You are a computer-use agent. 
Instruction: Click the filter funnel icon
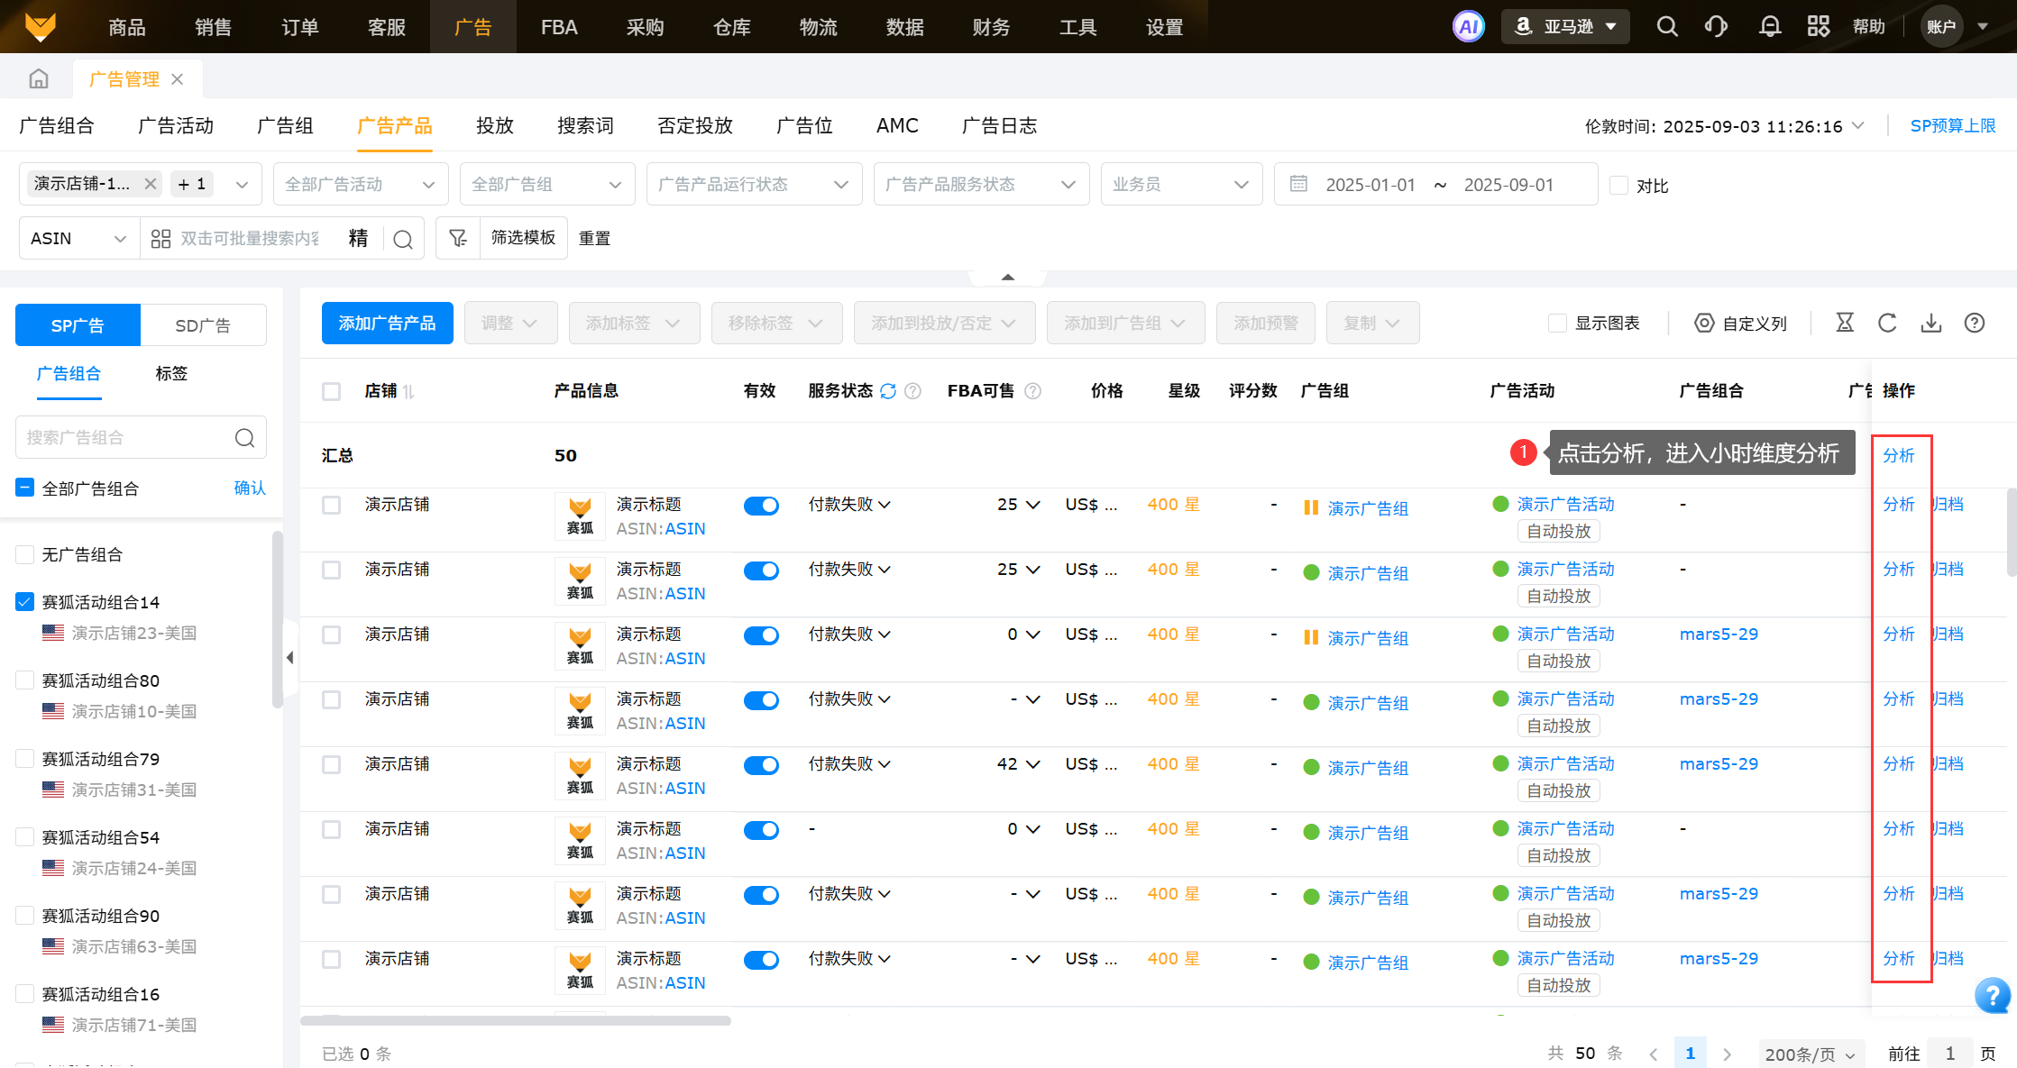click(458, 238)
